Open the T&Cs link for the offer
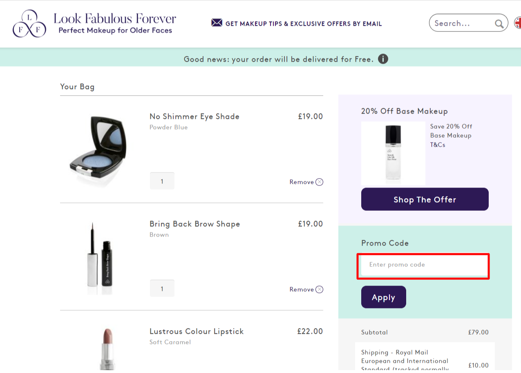 pos(437,144)
